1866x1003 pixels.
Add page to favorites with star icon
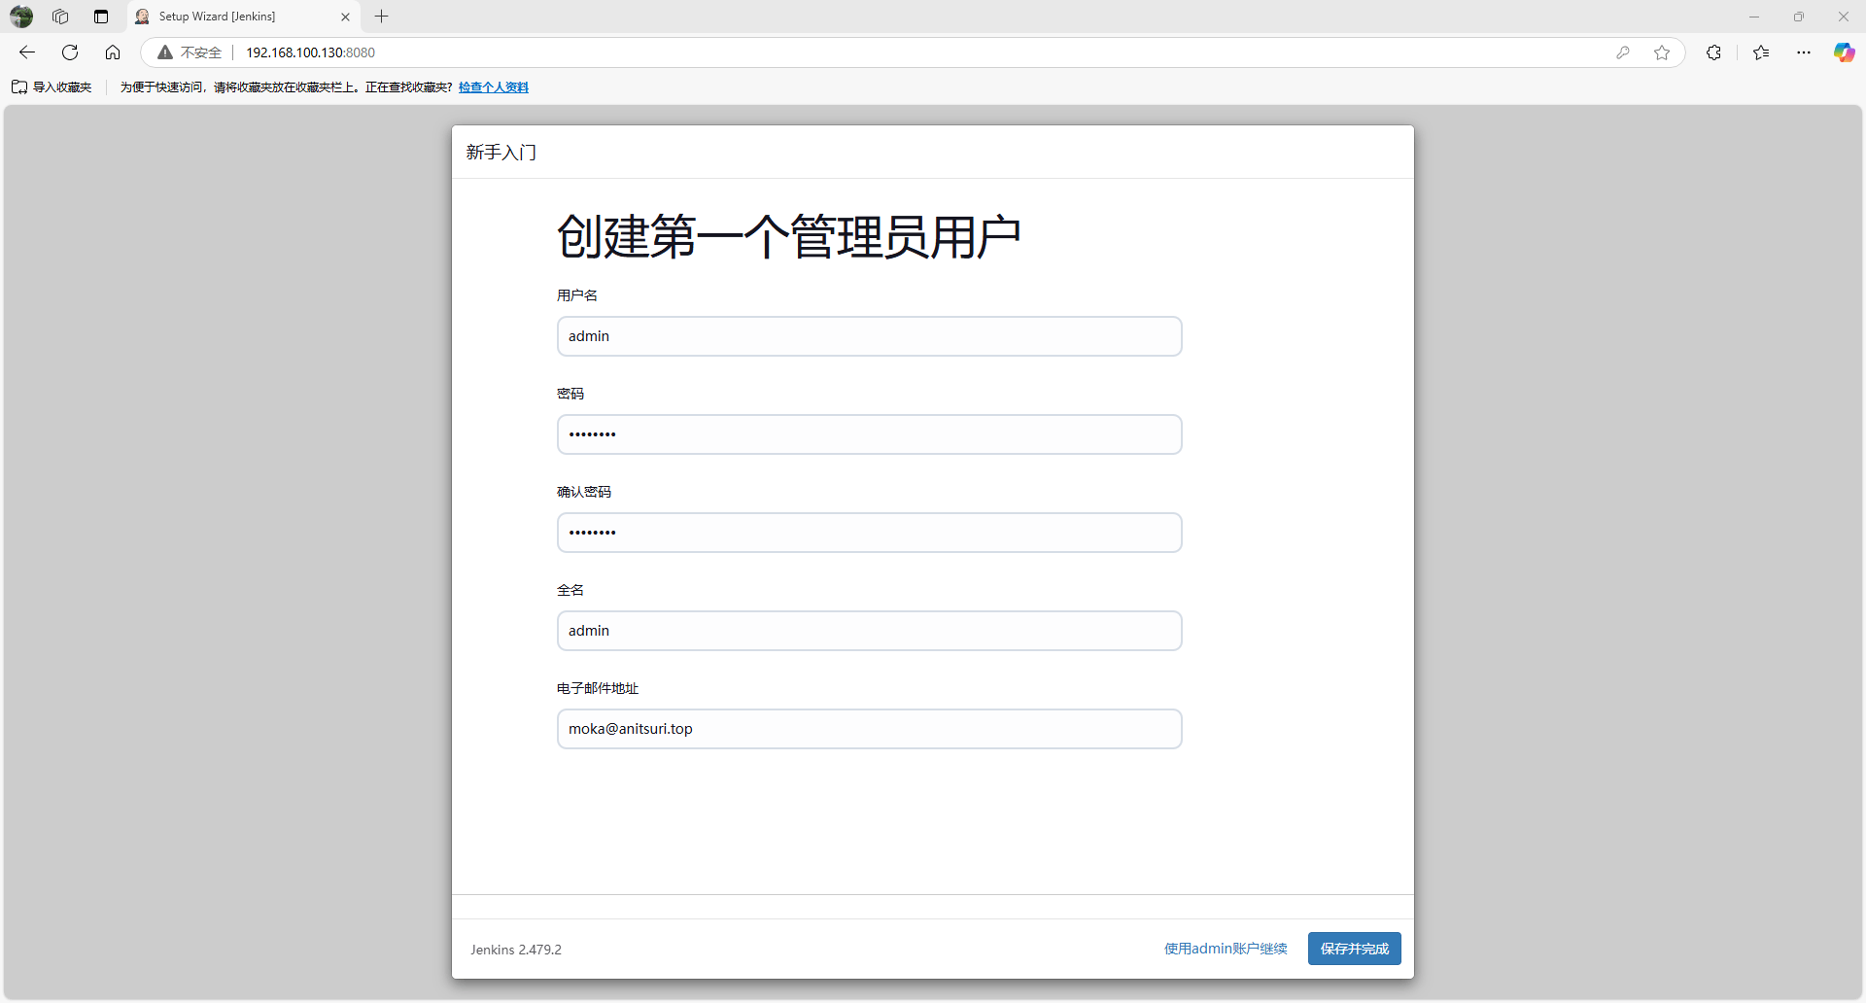coord(1662,52)
